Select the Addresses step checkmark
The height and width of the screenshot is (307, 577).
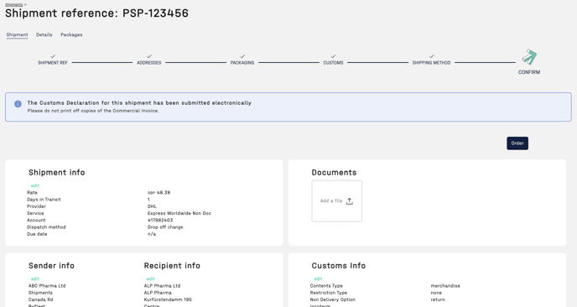(x=149, y=56)
